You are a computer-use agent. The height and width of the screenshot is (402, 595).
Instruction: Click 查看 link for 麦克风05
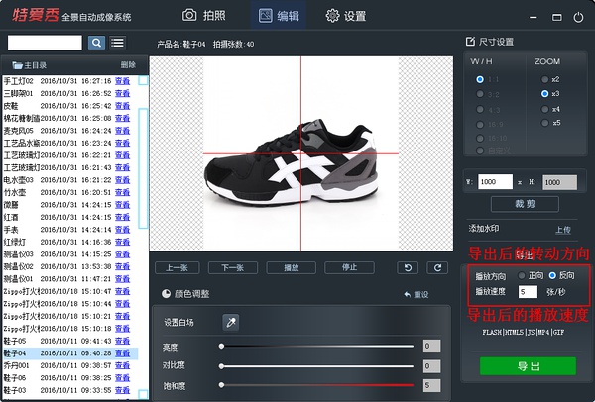(123, 131)
